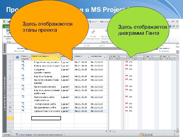This screenshot has height=137, width=183.
Task: Select row number 10 header
Action: pos(10,107)
